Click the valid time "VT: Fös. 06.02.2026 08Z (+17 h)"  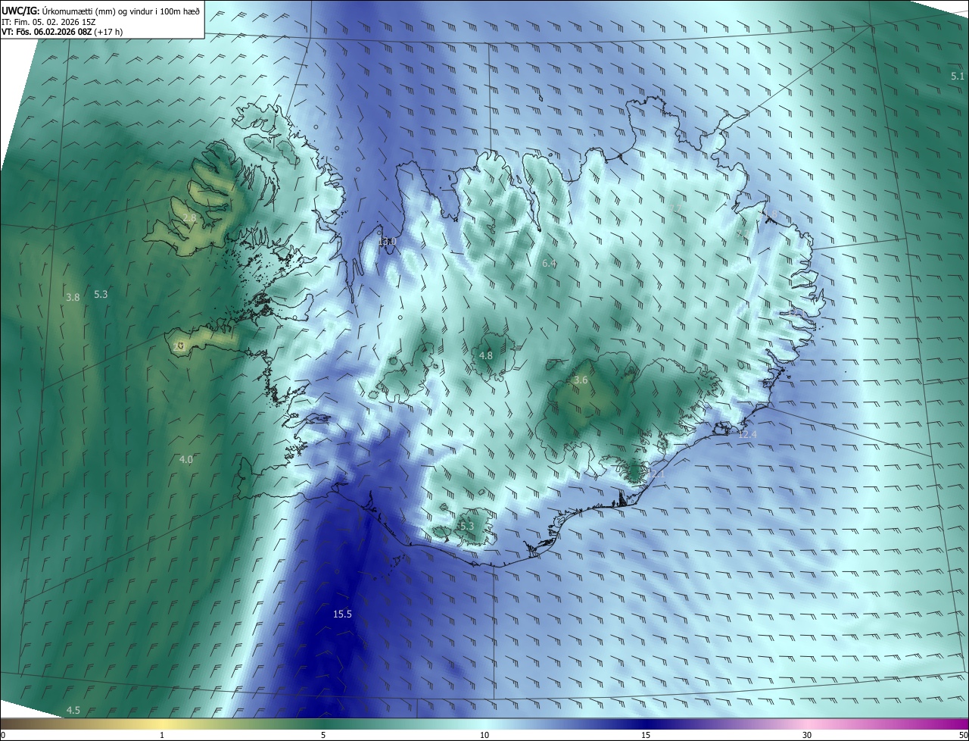[63, 32]
